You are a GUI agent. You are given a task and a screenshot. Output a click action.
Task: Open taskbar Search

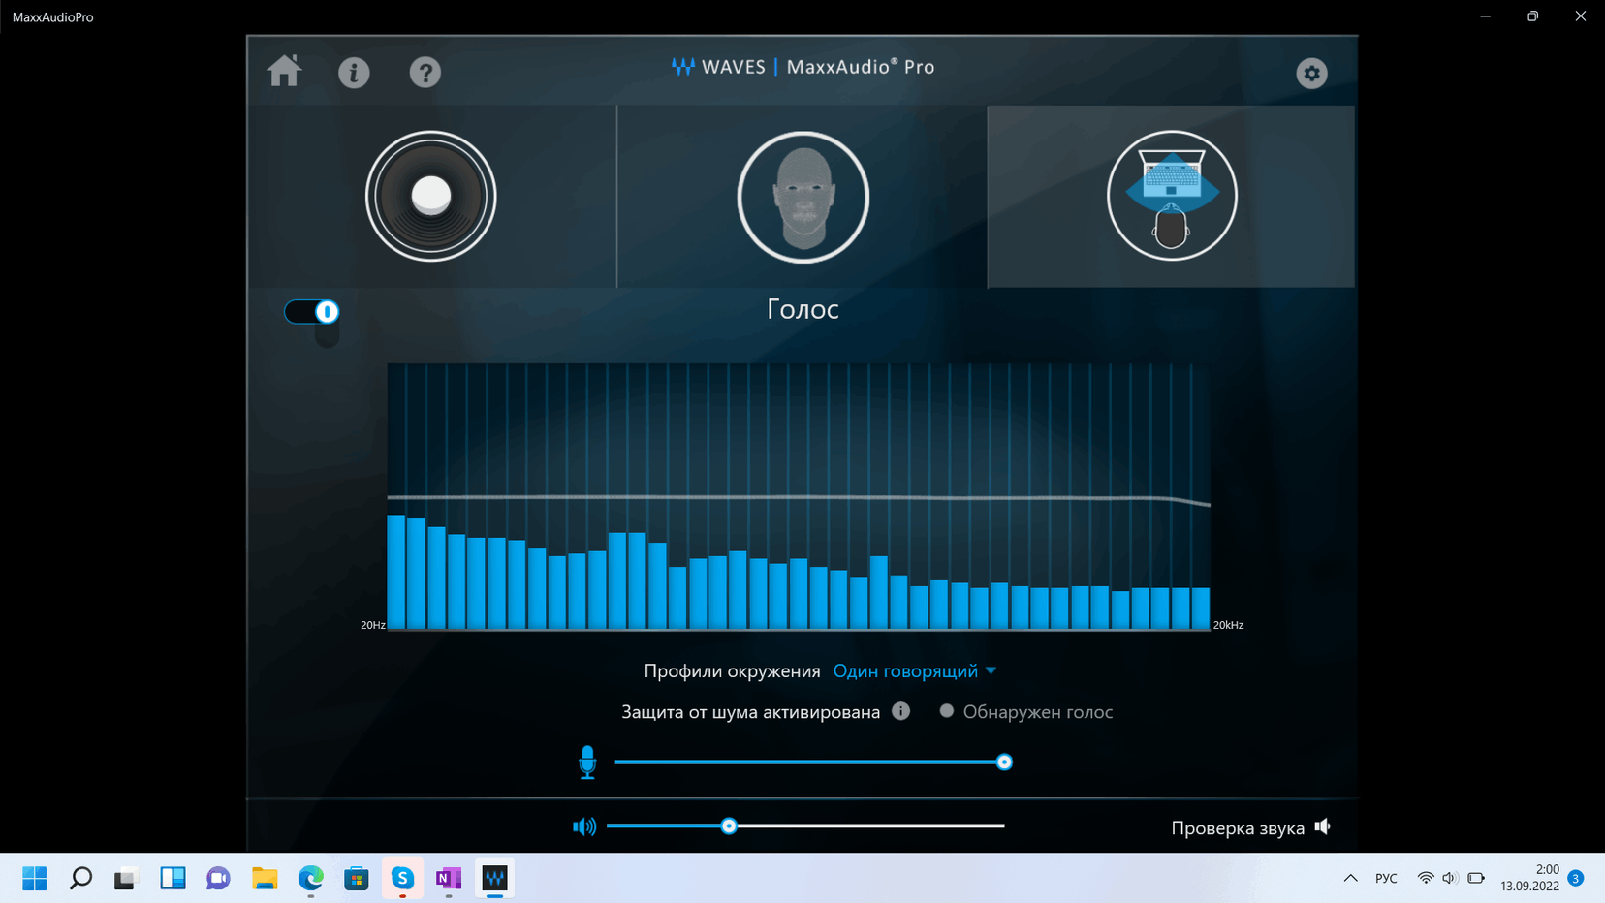(80, 879)
